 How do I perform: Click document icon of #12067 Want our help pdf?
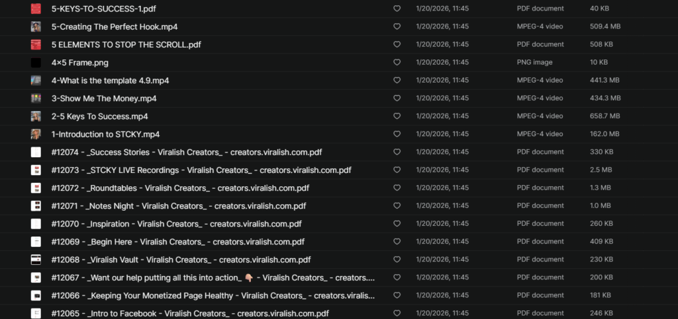(36, 277)
